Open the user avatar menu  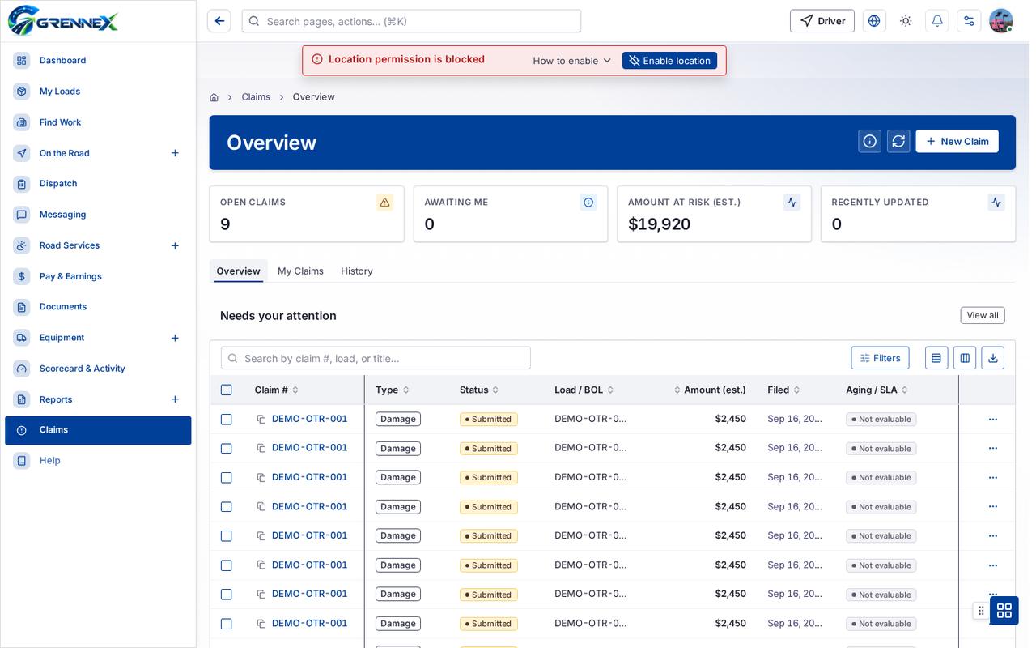(x=1001, y=21)
